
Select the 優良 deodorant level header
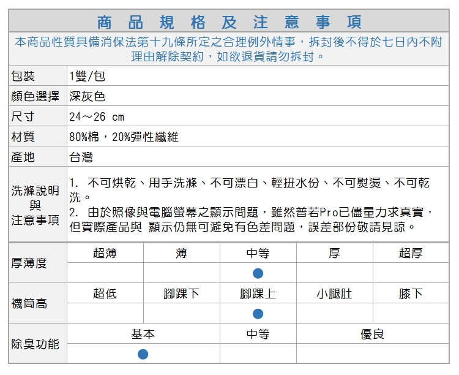372,334
